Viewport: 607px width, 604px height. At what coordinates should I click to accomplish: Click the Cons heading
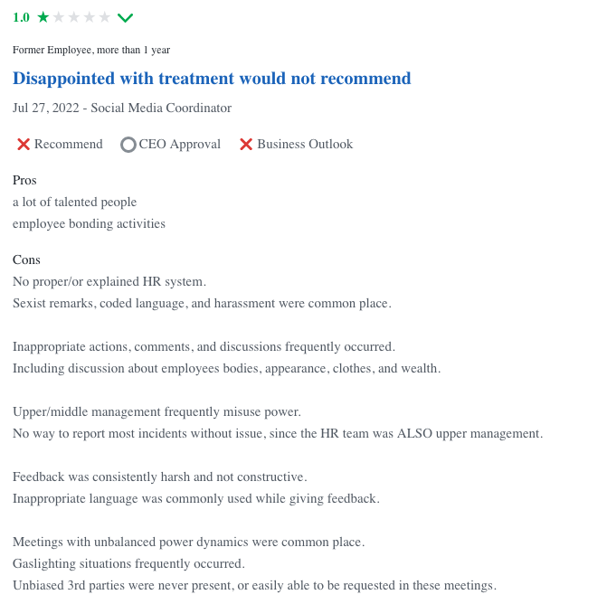click(x=26, y=260)
